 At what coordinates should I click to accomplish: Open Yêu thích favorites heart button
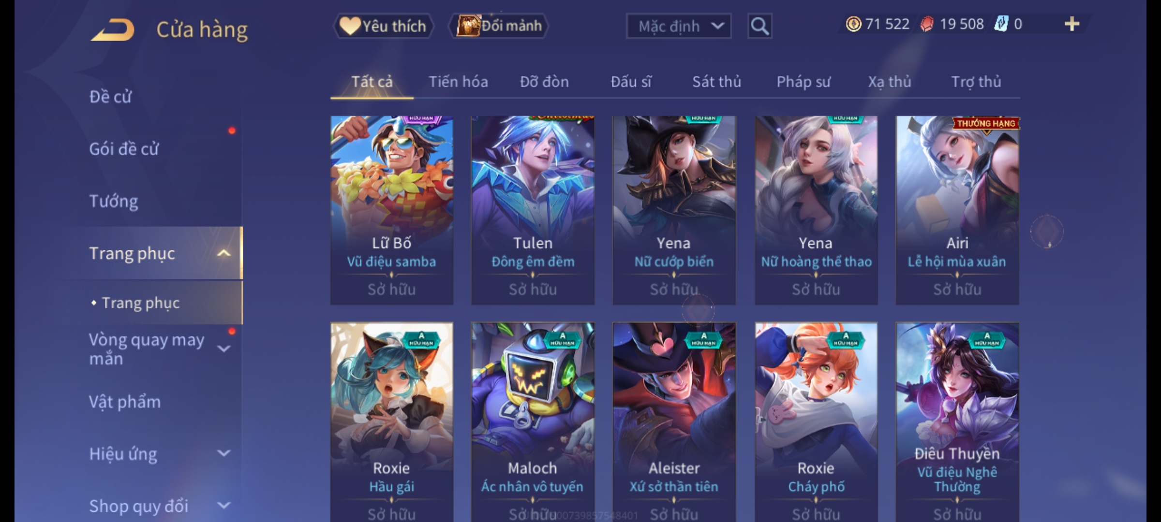click(x=383, y=26)
